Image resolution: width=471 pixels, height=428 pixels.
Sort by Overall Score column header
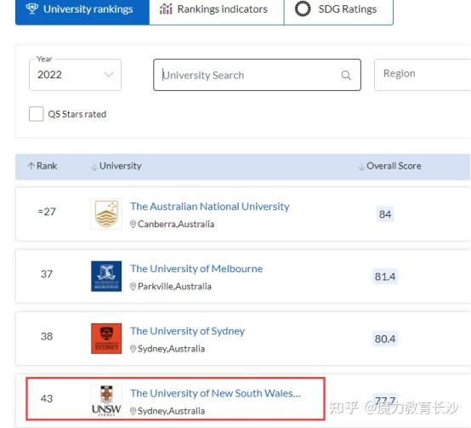point(390,166)
